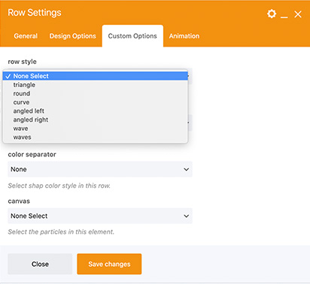Click the 'color separator' label
This screenshot has width=310, height=284.
(32, 155)
